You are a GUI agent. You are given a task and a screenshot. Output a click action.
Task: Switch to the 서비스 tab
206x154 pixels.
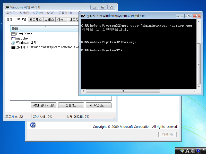pyautogui.click(x=49, y=20)
